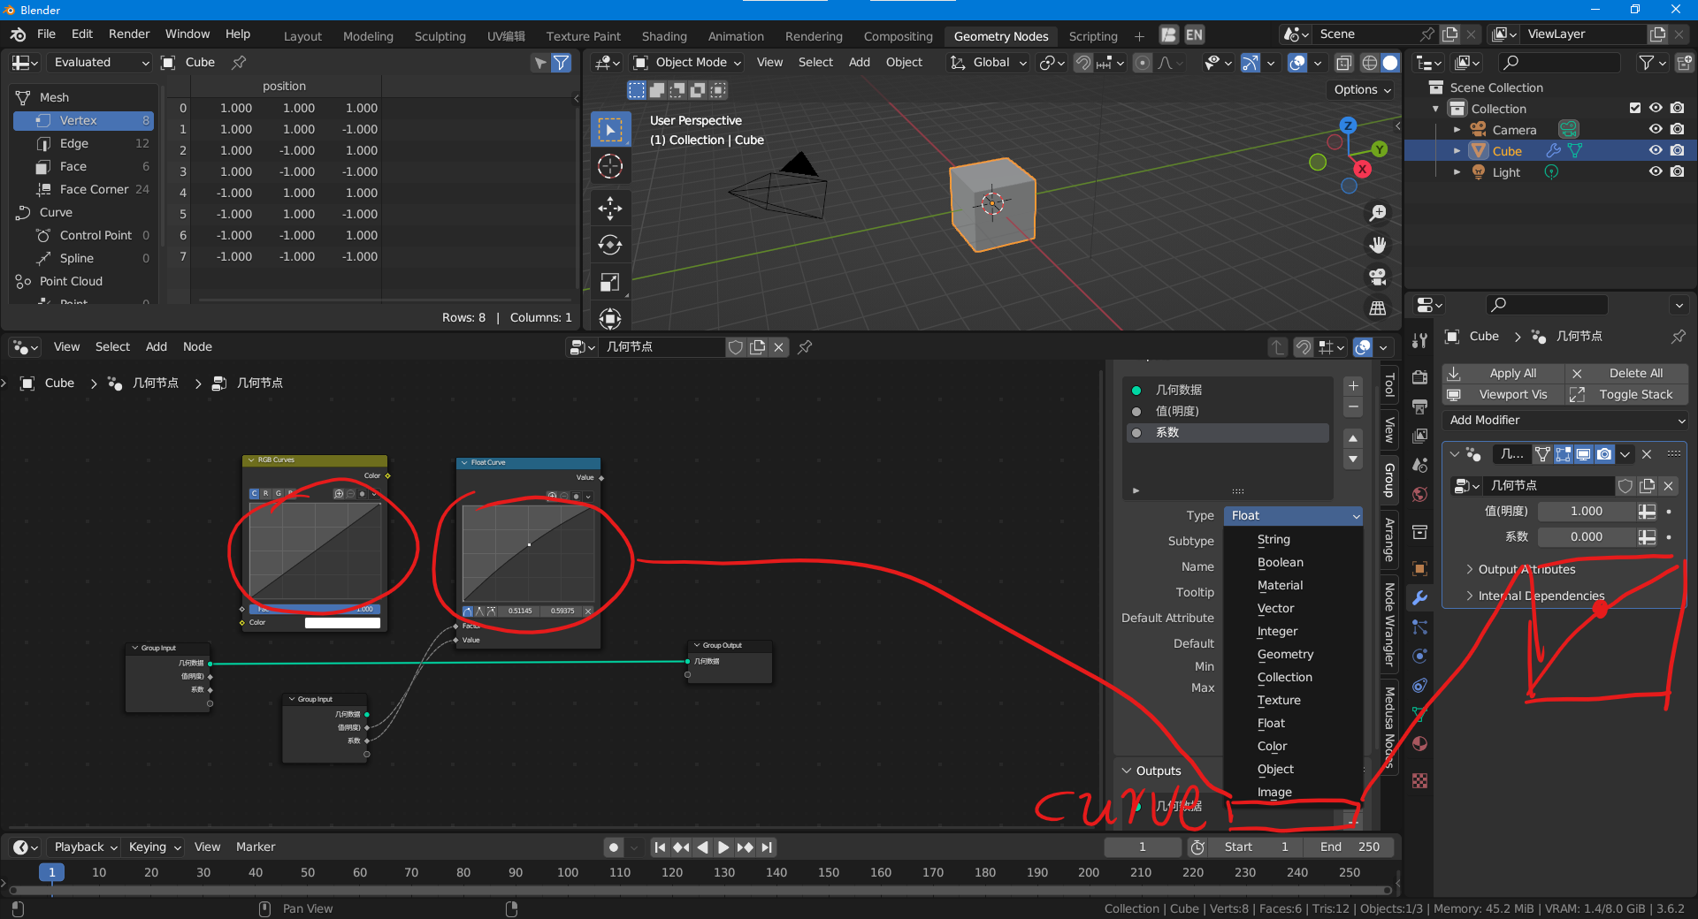
Task: Toggle snapping magnet in viewport header
Action: (1083, 63)
